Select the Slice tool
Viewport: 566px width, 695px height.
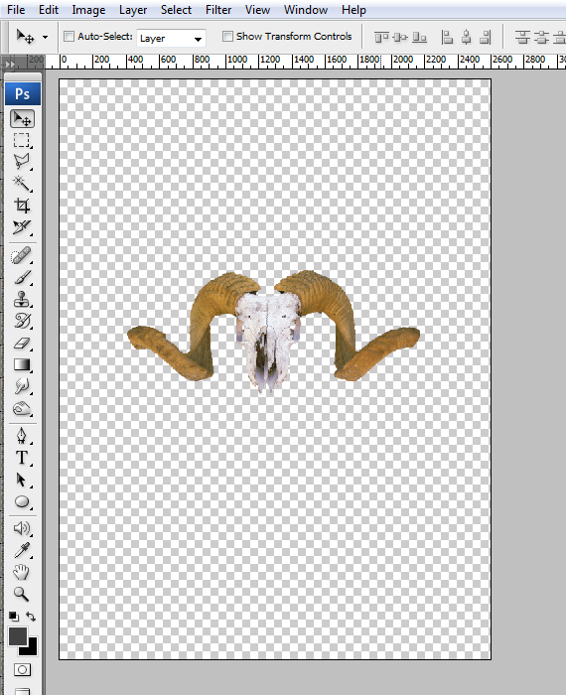pyautogui.click(x=22, y=227)
